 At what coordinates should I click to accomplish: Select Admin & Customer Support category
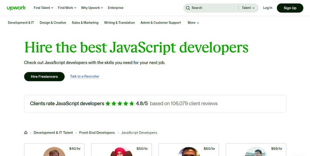(x=160, y=23)
